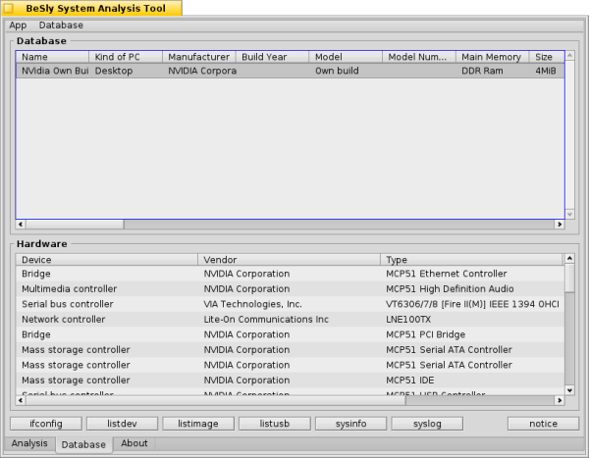The image size is (589, 458).
Task: Open the App menu
Action: [18, 25]
